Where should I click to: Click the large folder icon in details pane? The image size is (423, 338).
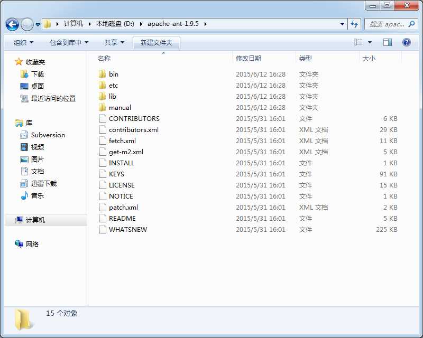(x=23, y=320)
